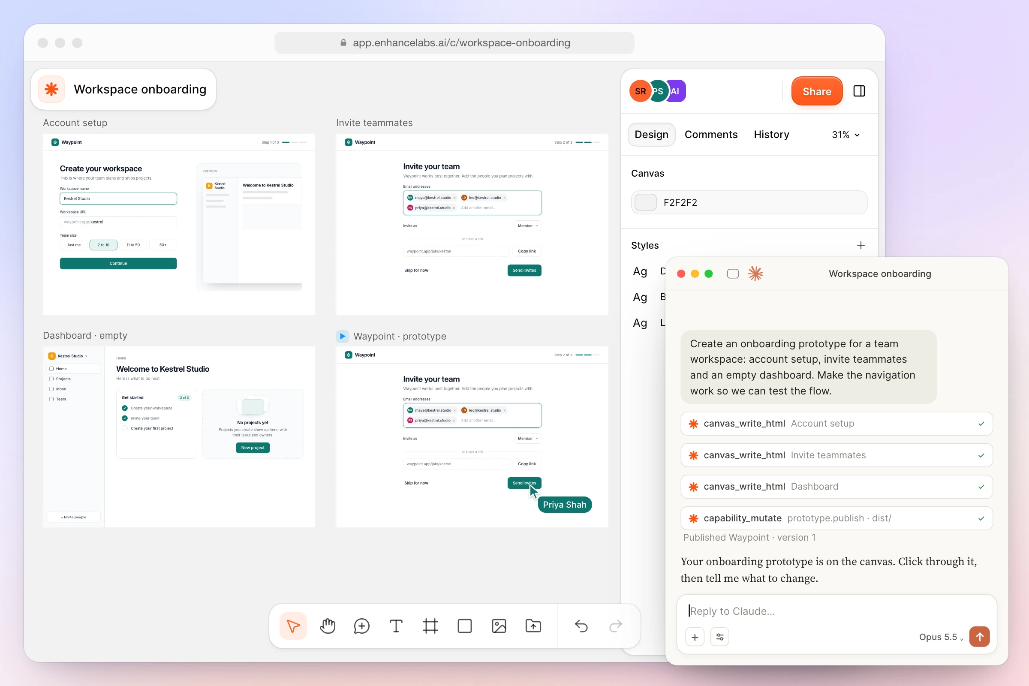Add a new style with plus icon

click(861, 245)
